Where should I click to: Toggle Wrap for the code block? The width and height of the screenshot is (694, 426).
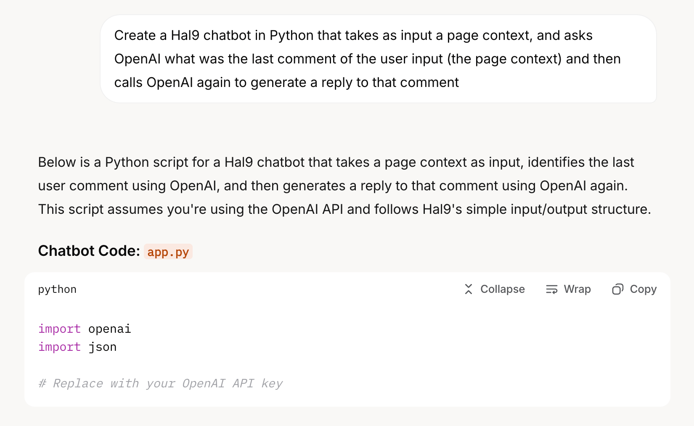pos(569,289)
